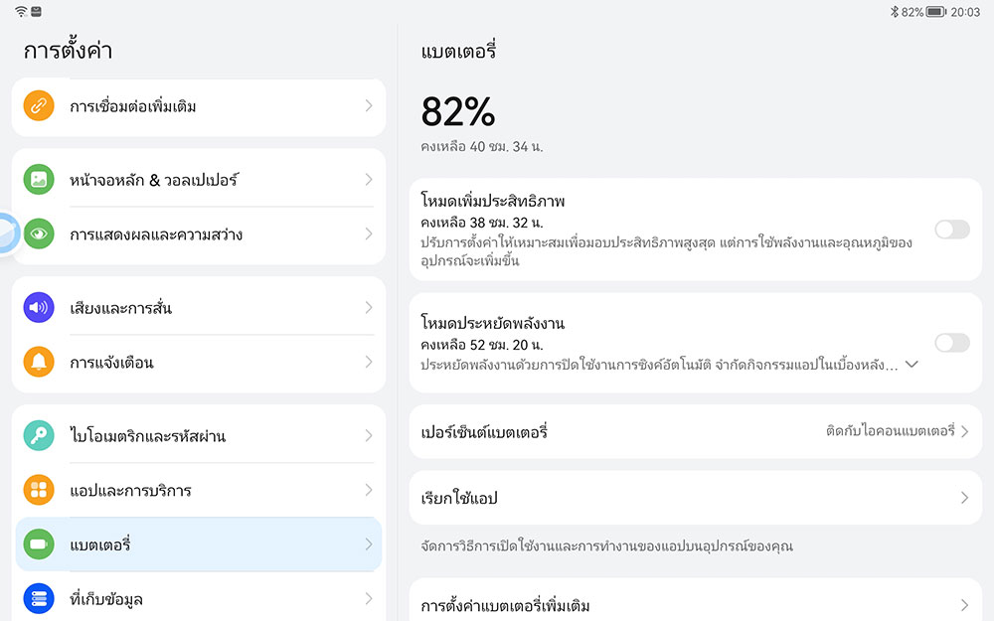This screenshot has width=994, height=621.
Task: Tap the orange apps grid icon
Action: (x=39, y=490)
